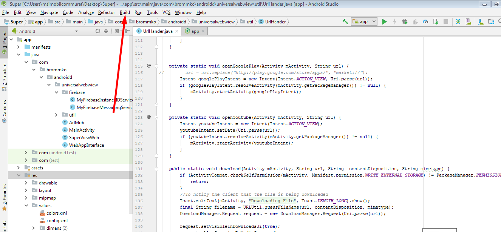Toggle the Captures side tab
The width and height of the screenshot is (501, 232).
pos(4,112)
